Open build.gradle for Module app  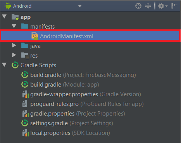coord(65,85)
